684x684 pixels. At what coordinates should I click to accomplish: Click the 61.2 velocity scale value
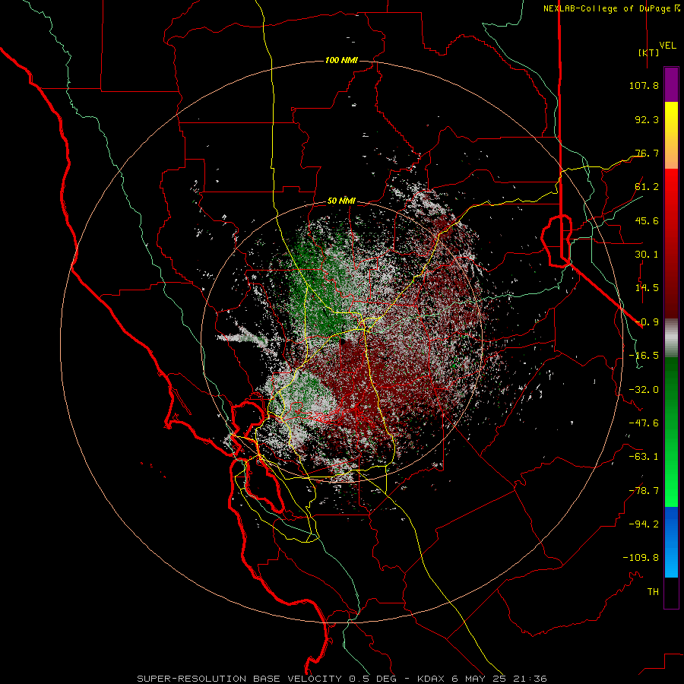[647, 187]
